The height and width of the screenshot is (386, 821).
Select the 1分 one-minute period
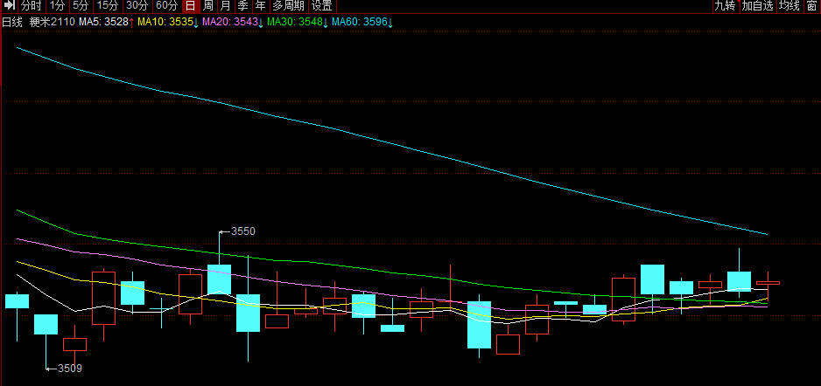pos(57,6)
